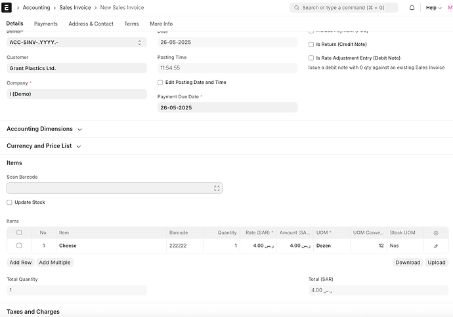This screenshot has width=453, height=317.
Task: Open the notifications bell icon
Action: (412, 8)
